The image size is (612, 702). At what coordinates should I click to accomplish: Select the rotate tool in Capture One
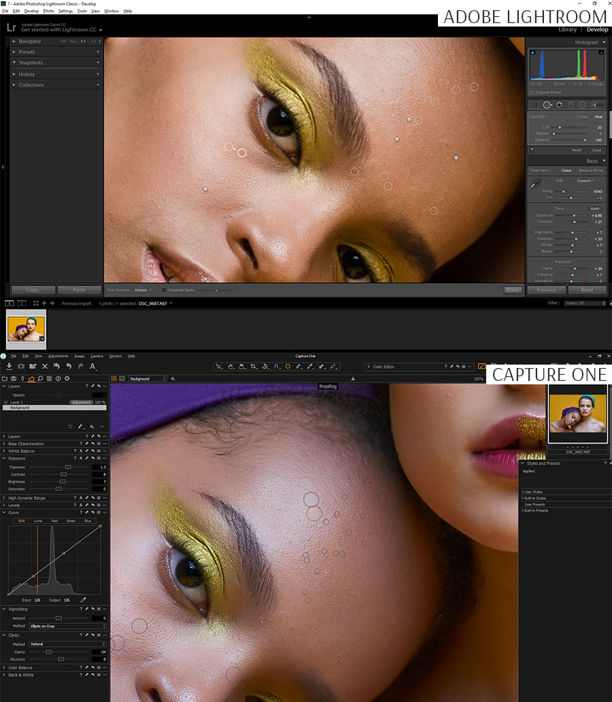coord(265,367)
